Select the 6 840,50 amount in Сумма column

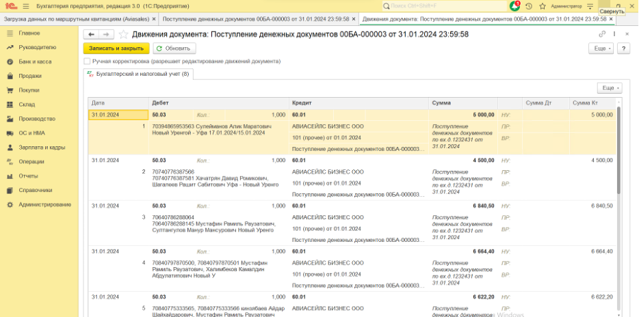pyautogui.click(x=484, y=206)
